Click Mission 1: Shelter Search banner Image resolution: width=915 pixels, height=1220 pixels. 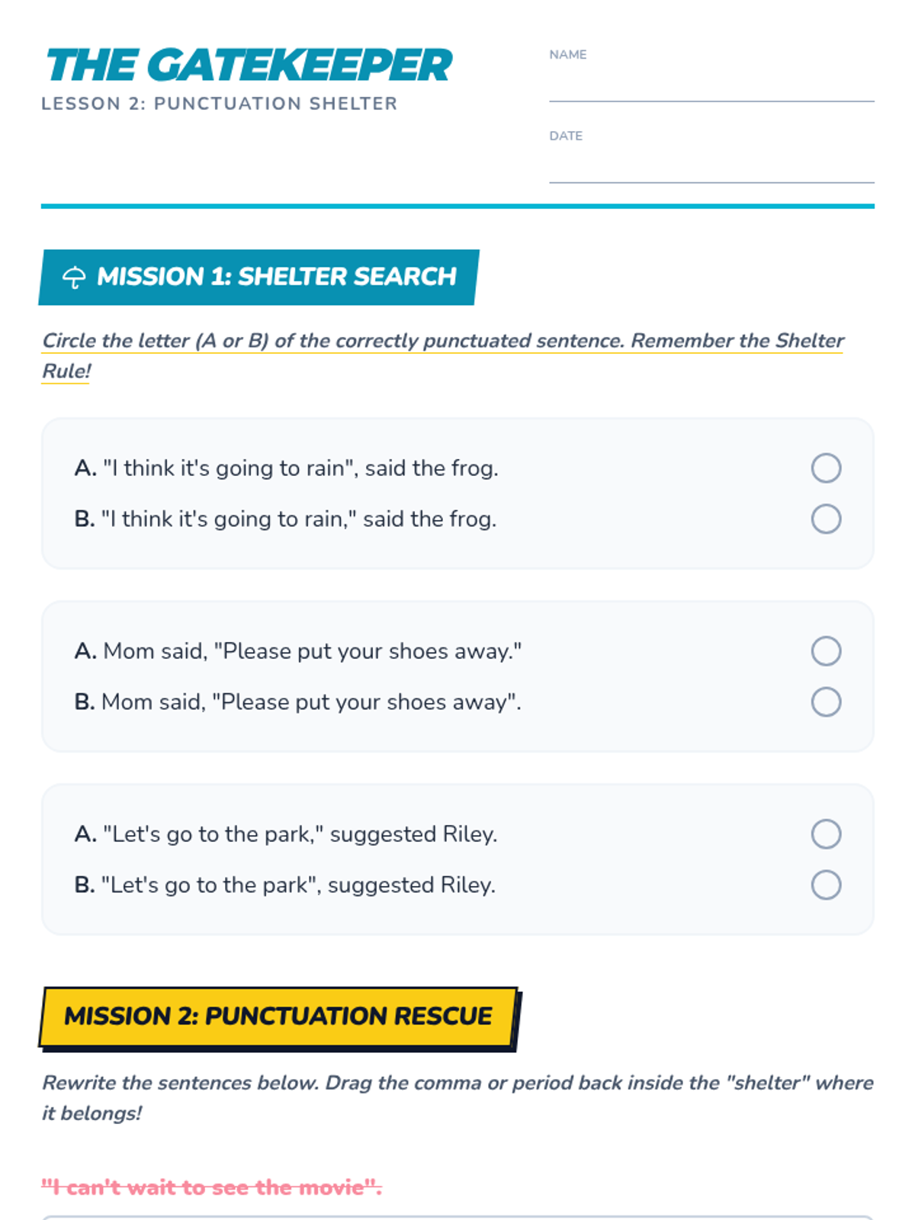tap(259, 277)
